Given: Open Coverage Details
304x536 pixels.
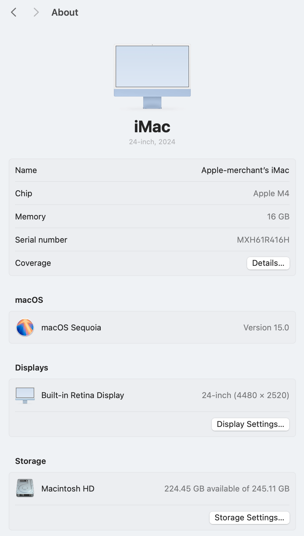Looking at the screenshot, I should (x=268, y=263).
